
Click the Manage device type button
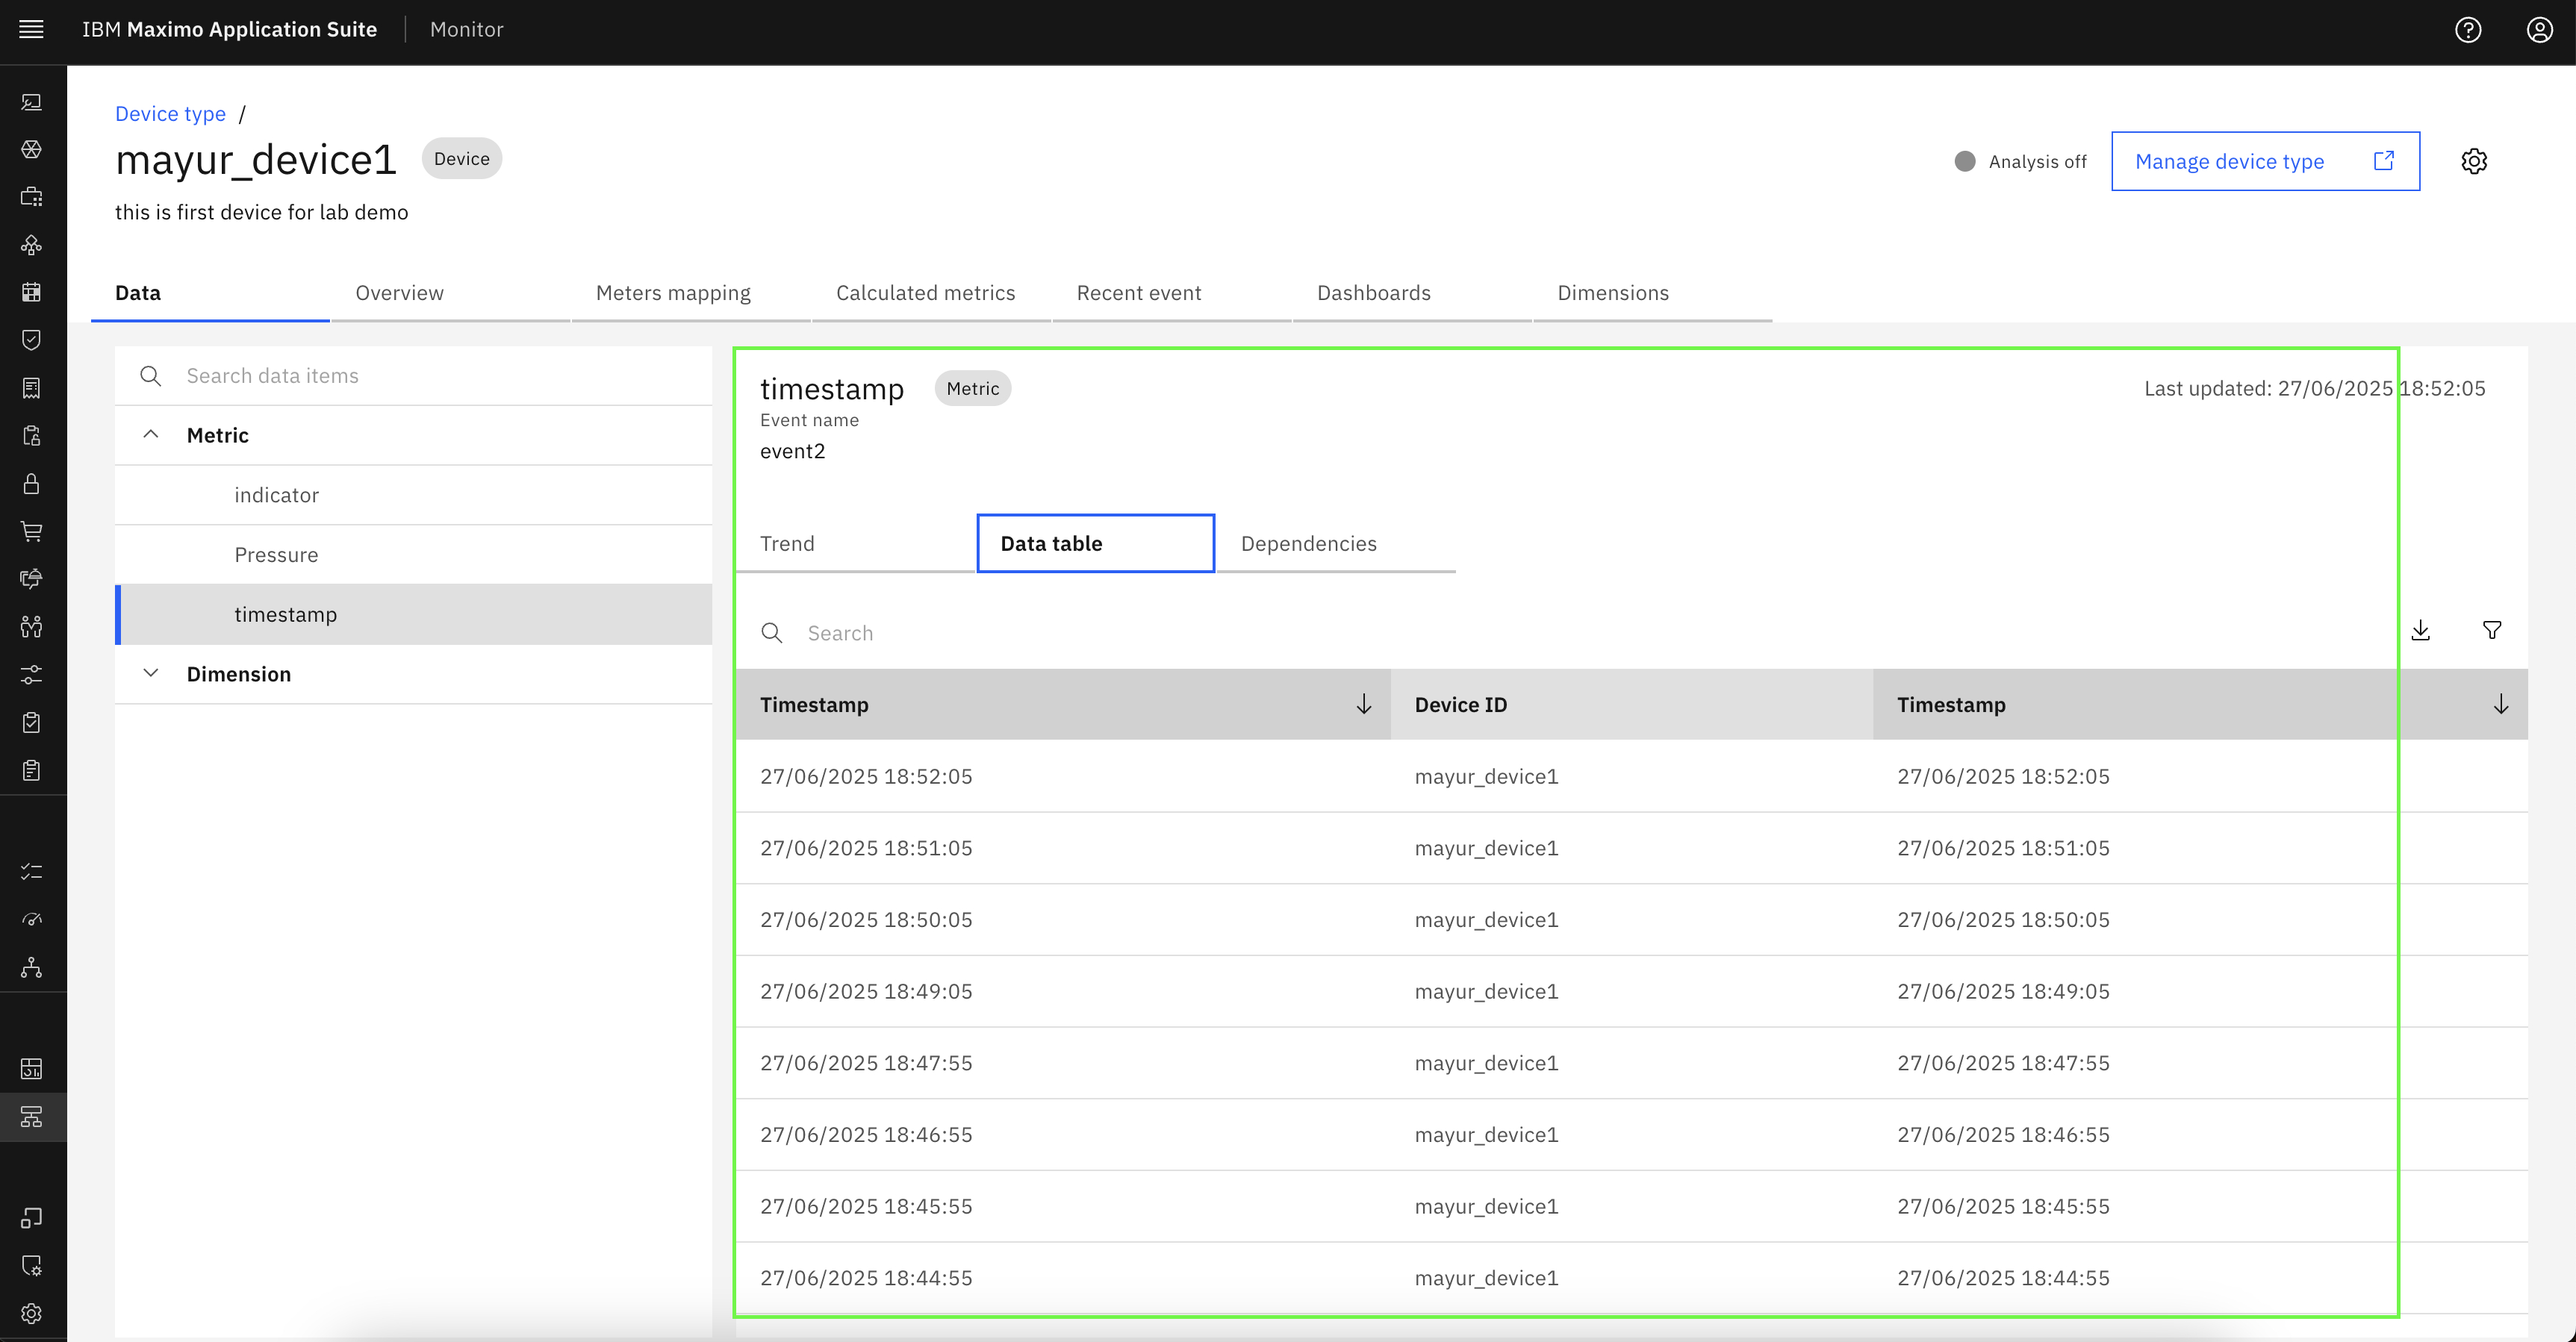(2265, 161)
